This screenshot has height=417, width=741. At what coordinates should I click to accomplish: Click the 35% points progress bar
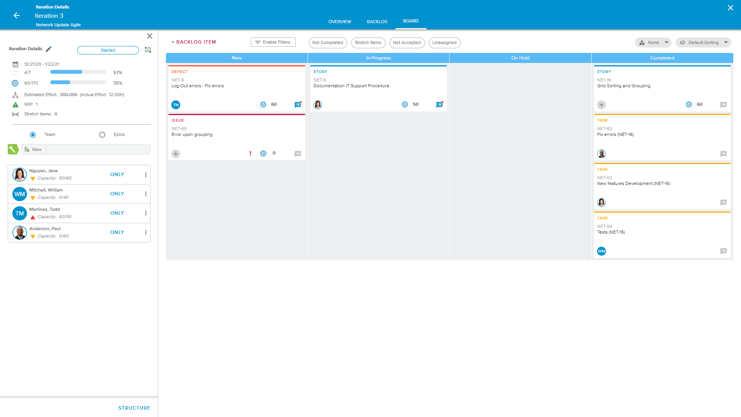coord(78,82)
